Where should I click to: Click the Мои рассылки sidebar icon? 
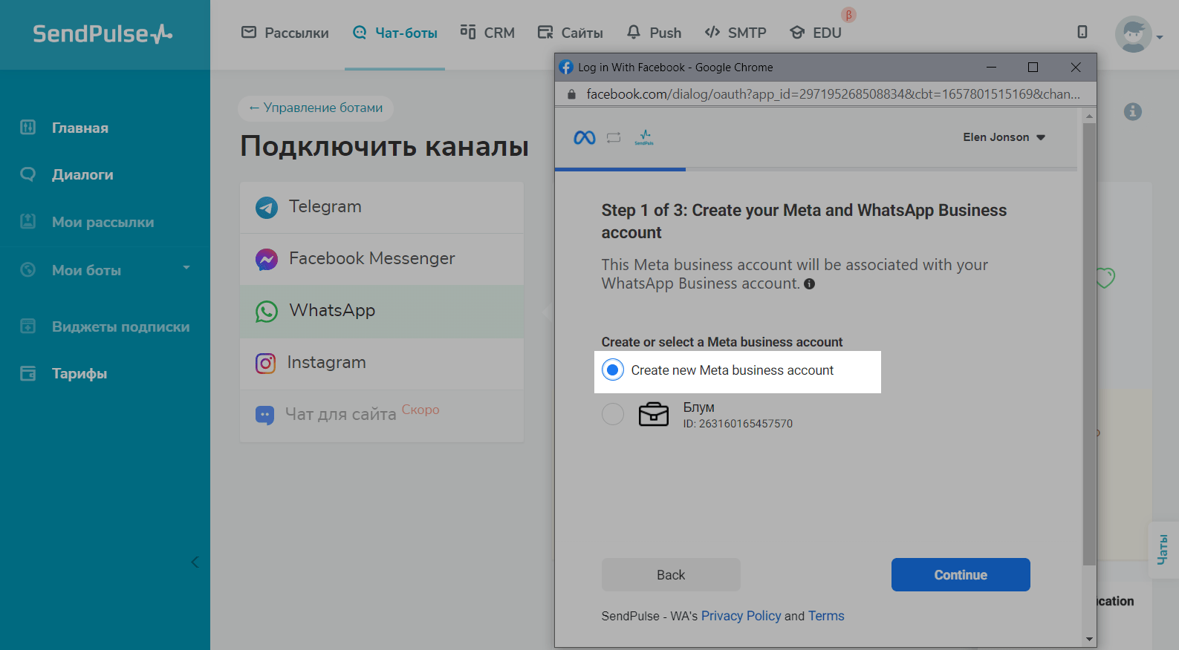(28, 221)
